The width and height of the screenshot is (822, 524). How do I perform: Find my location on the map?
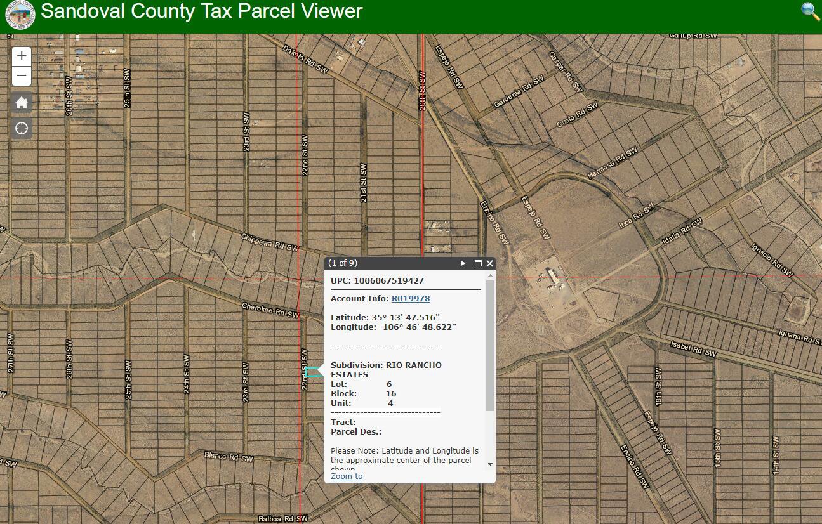22,128
